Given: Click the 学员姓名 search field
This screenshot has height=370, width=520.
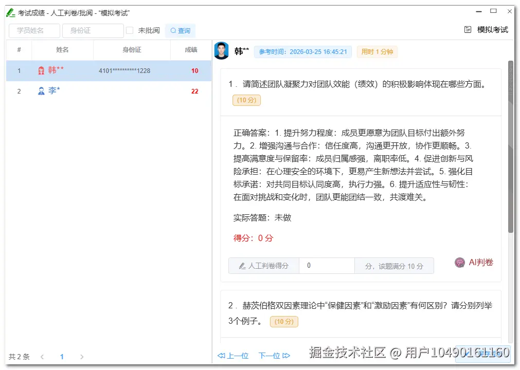Looking at the screenshot, I should point(34,30).
